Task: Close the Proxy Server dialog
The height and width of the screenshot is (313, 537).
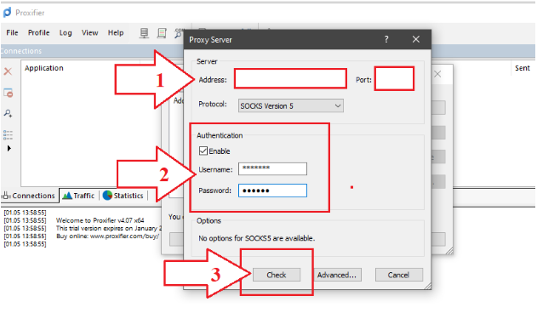Action: click(416, 39)
